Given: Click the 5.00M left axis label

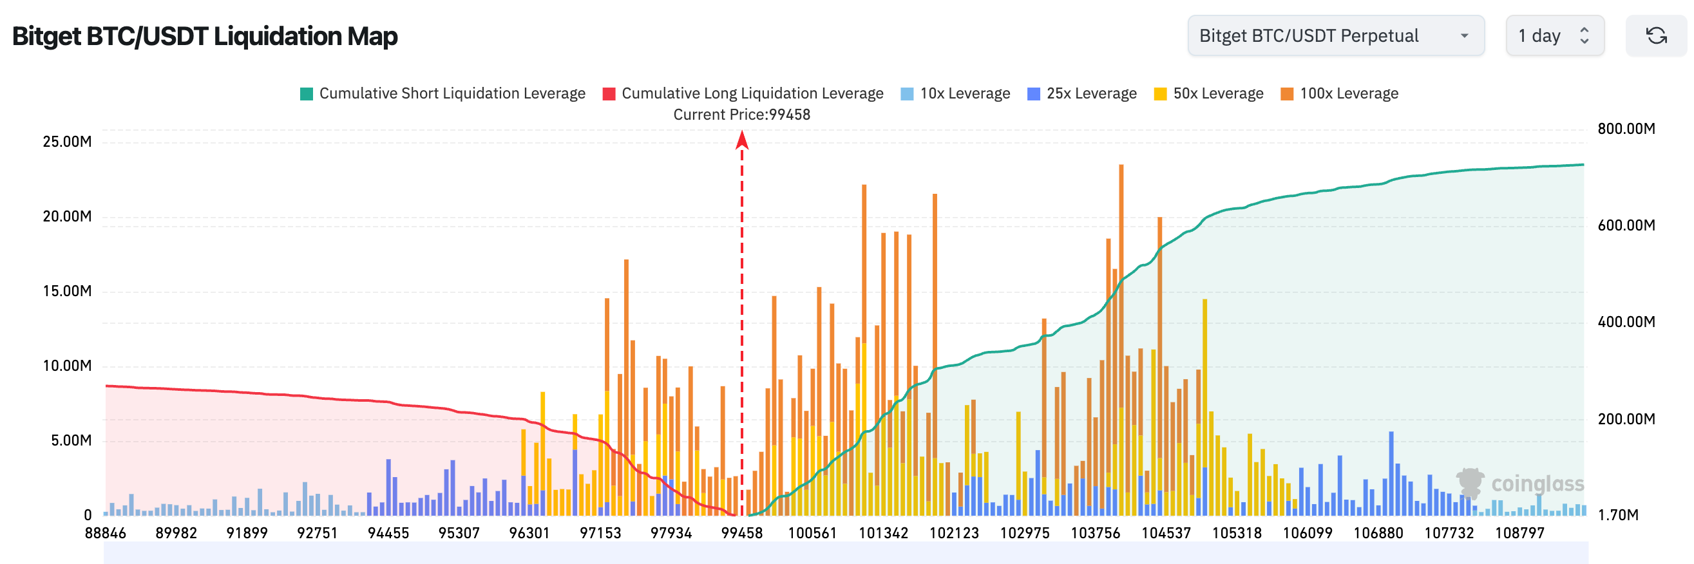Looking at the screenshot, I should tap(71, 440).
